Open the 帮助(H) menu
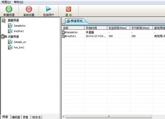 coord(18,2)
